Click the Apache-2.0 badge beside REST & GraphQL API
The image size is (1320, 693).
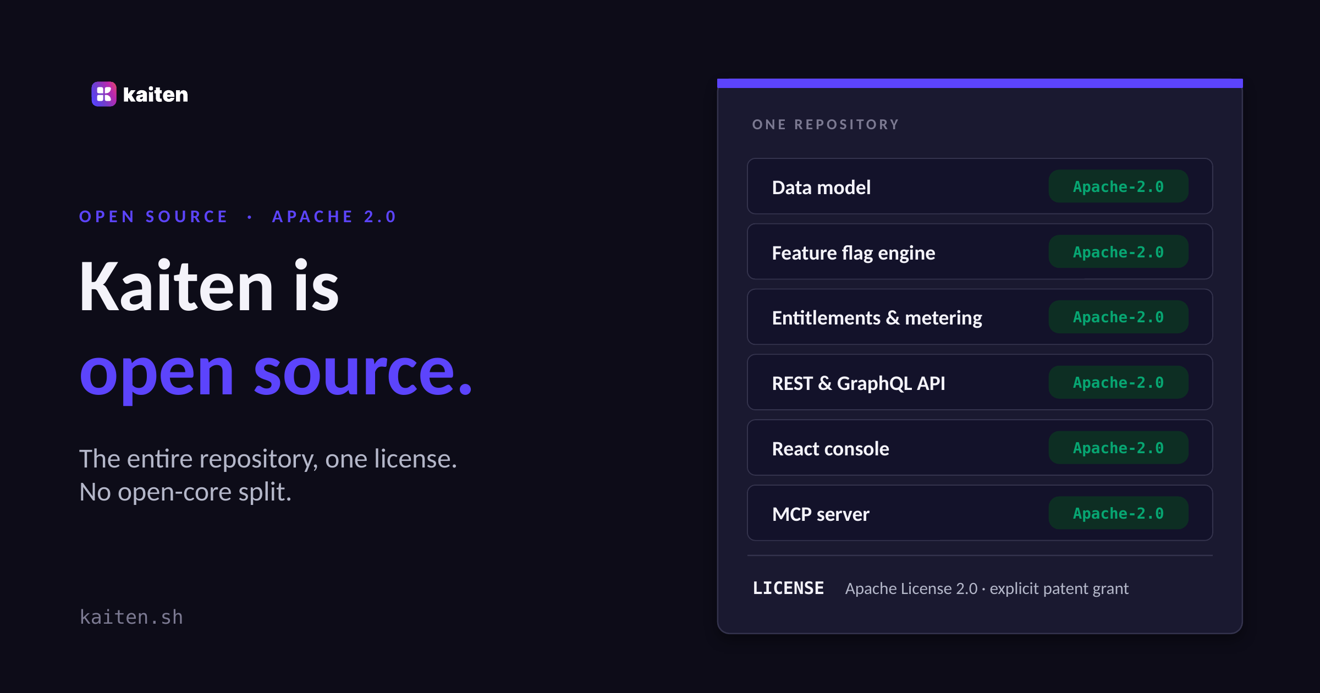(x=1118, y=382)
